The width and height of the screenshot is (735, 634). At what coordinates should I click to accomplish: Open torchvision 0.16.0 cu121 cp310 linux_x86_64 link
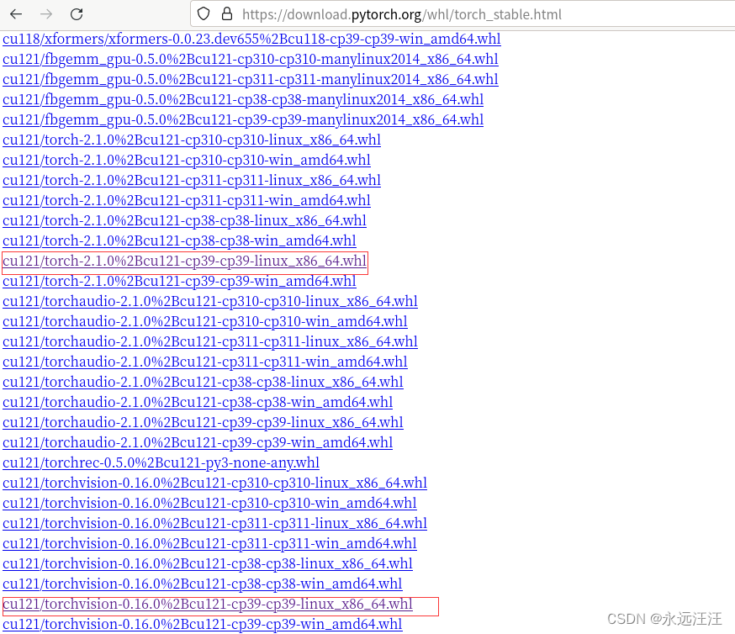[x=214, y=482]
